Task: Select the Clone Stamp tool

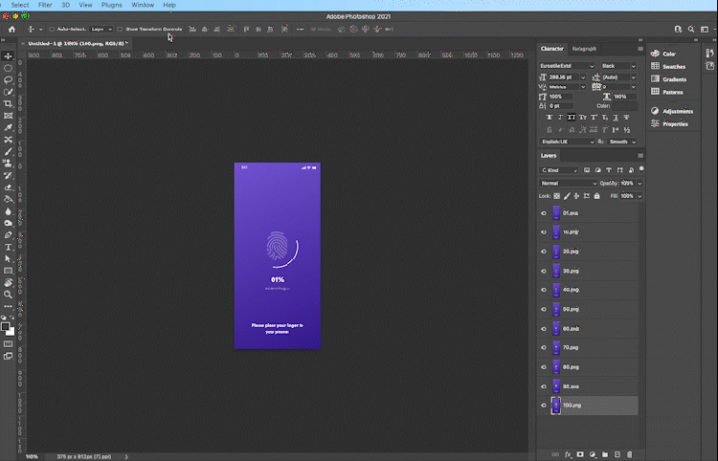Action: [8, 164]
